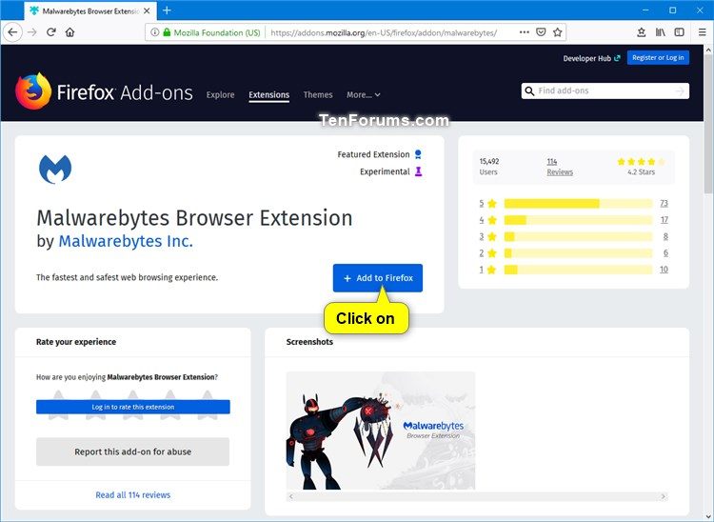This screenshot has width=714, height=522.
Task: Click Register or Log in button
Action: click(x=658, y=58)
